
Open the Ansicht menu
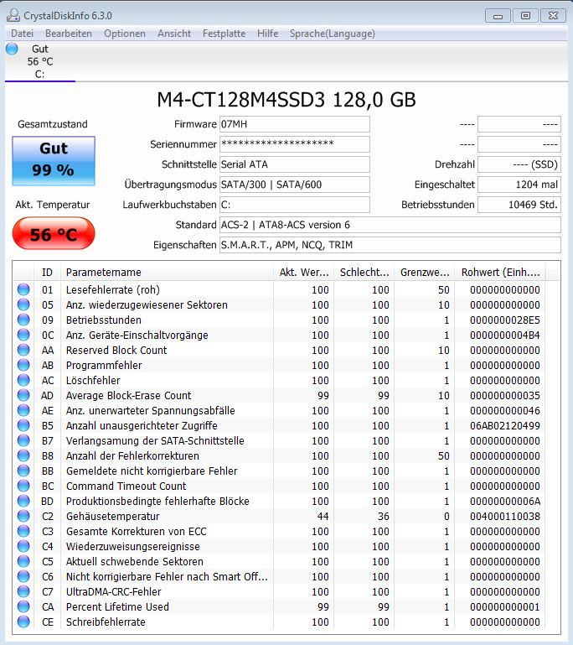tap(174, 34)
